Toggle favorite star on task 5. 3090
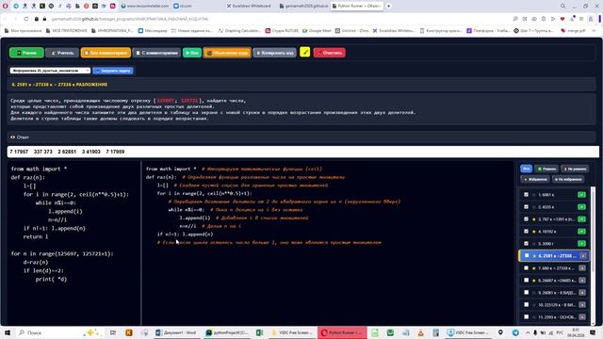This screenshot has height=339, width=603. (534, 244)
